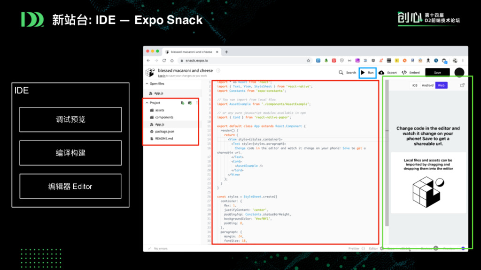Switch preview to iOS
Image resolution: width=481 pixels, height=270 pixels.
pos(415,85)
